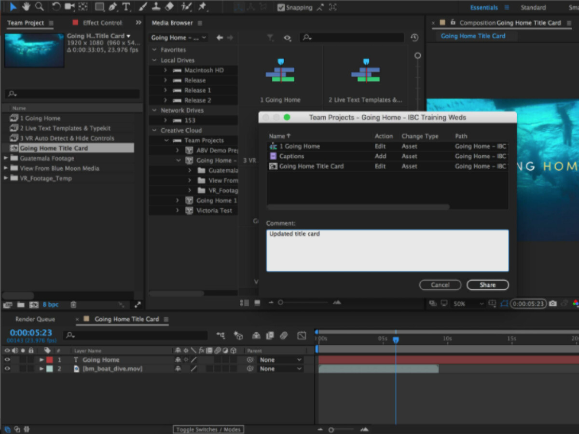
Task: Expand Going Home layer 1 properties
Action: pos(41,360)
